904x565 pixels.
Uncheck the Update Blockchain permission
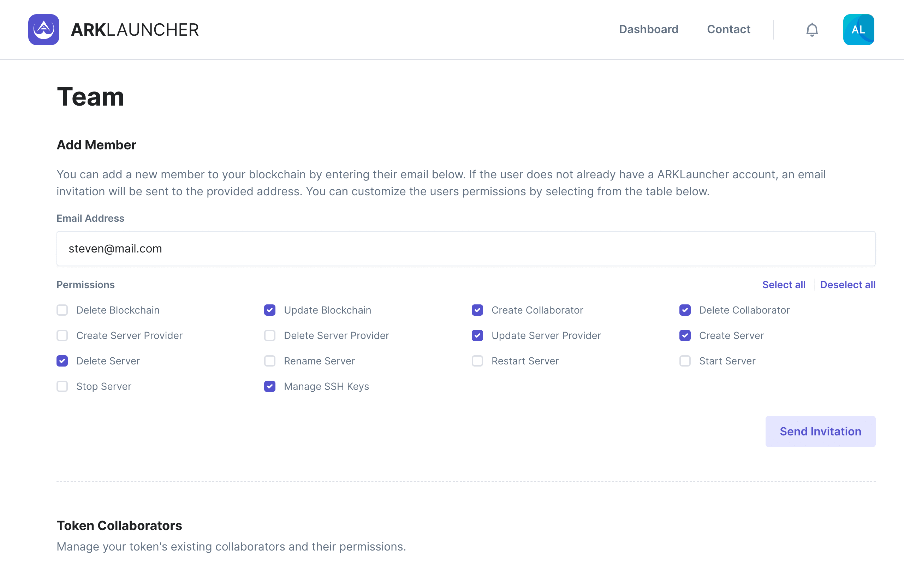pyautogui.click(x=270, y=310)
